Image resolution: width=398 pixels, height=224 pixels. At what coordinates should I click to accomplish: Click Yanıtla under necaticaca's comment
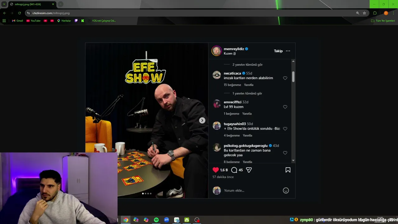[248, 85]
